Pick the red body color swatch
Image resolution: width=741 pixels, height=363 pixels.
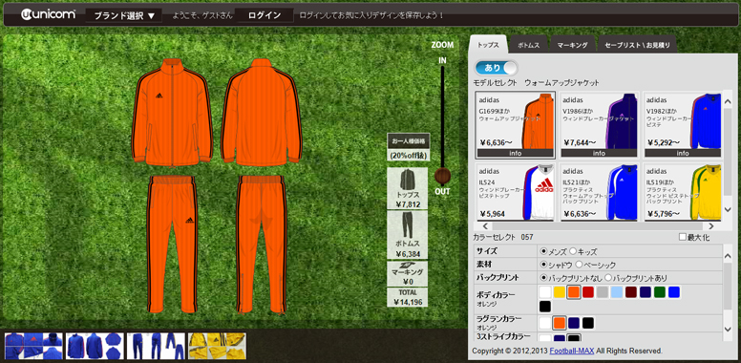[588, 292]
